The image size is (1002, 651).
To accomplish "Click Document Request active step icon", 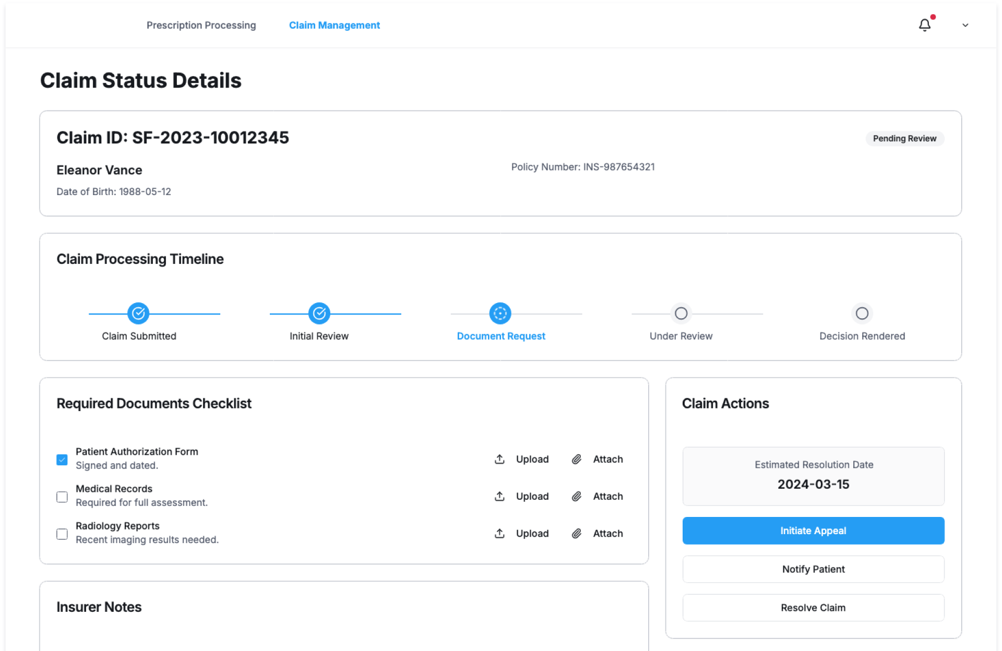I will [500, 314].
